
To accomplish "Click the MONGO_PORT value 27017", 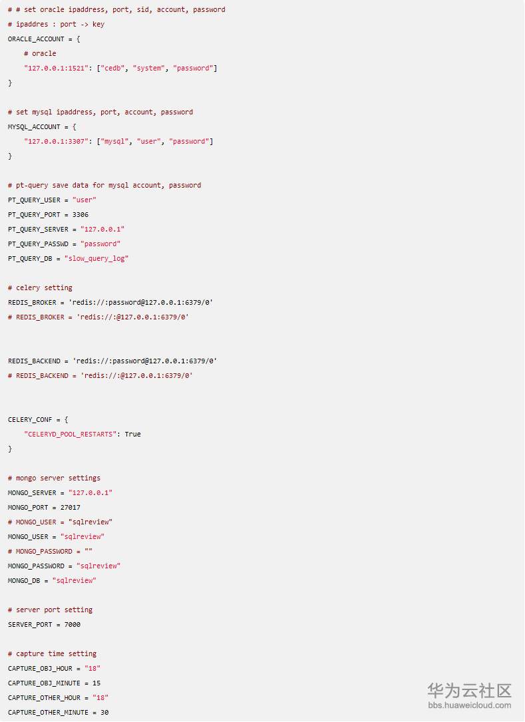I will click(x=70, y=507).
